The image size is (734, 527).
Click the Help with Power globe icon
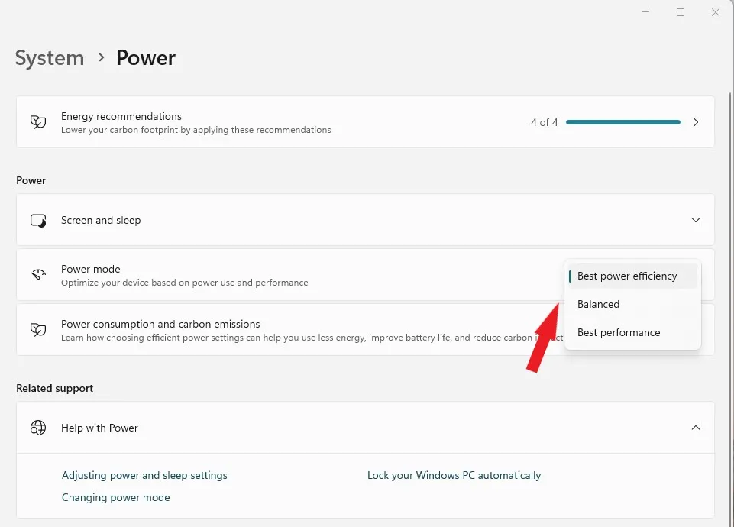click(38, 428)
